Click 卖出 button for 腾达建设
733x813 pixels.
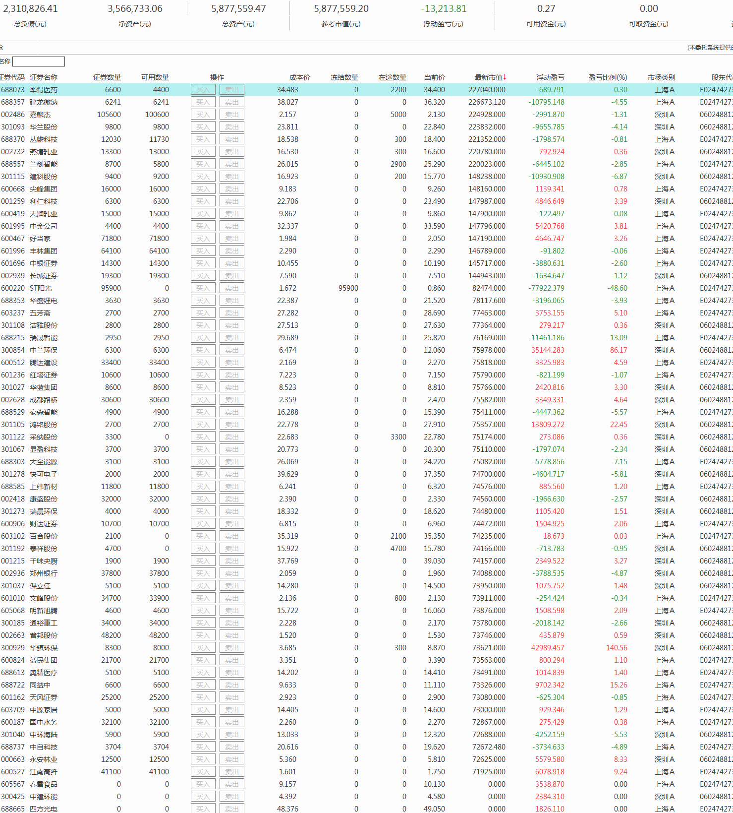pos(232,363)
